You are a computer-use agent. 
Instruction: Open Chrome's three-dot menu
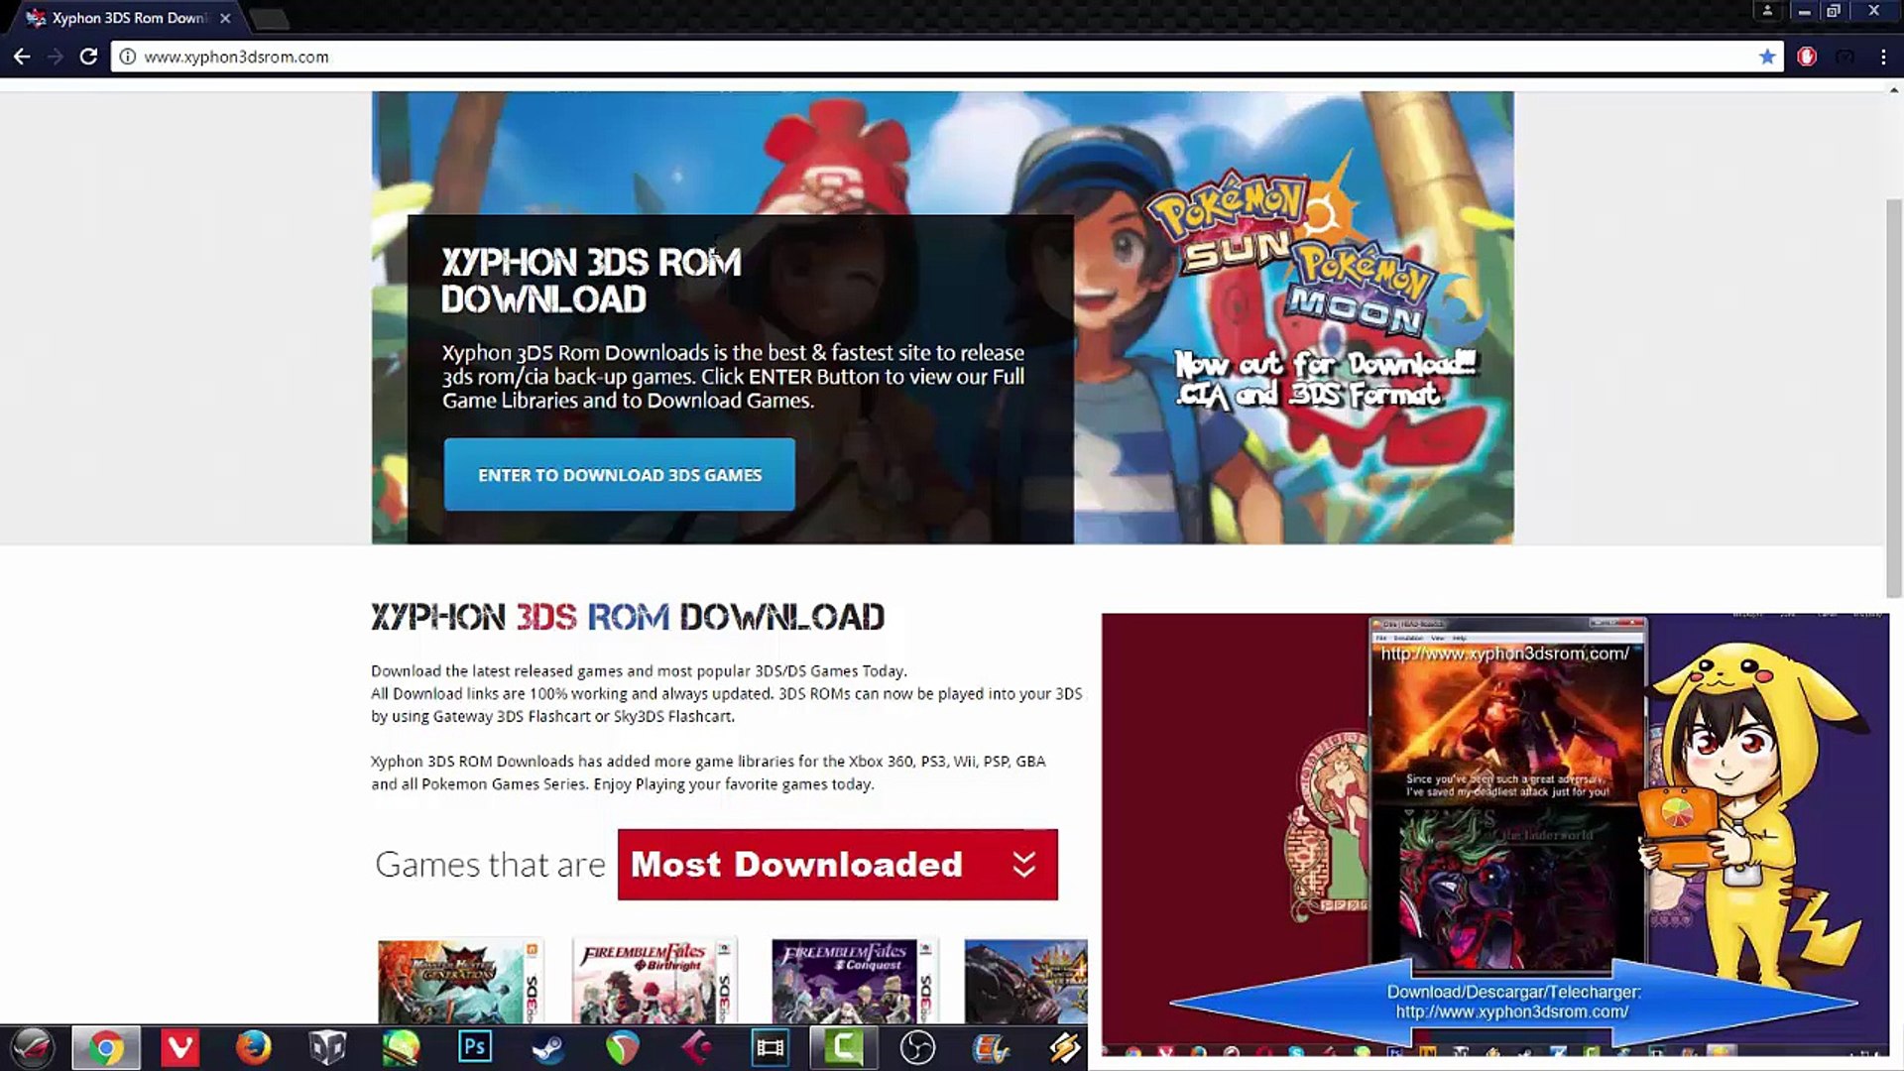pyautogui.click(x=1883, y=57)
